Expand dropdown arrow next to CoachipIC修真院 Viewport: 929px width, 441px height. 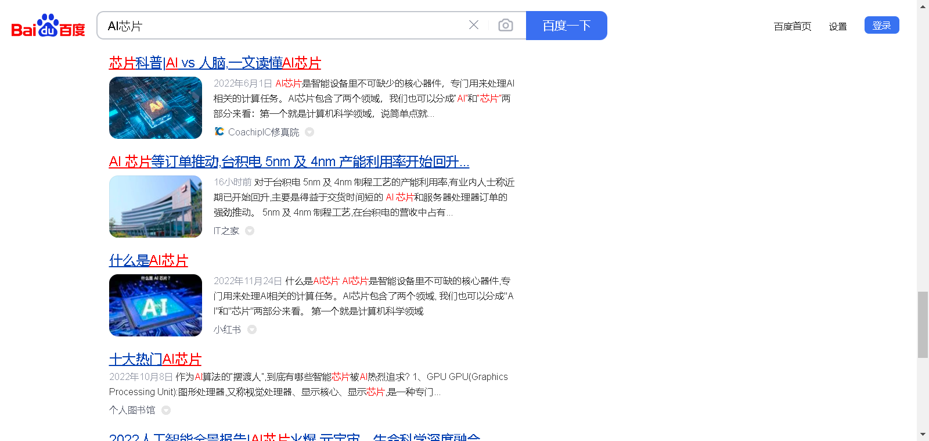[x=309, y=132]
